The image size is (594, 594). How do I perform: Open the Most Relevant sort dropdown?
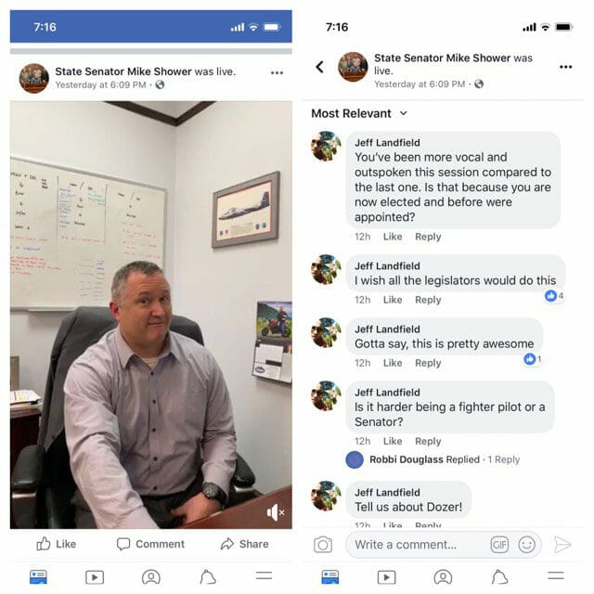coord(359,113)
